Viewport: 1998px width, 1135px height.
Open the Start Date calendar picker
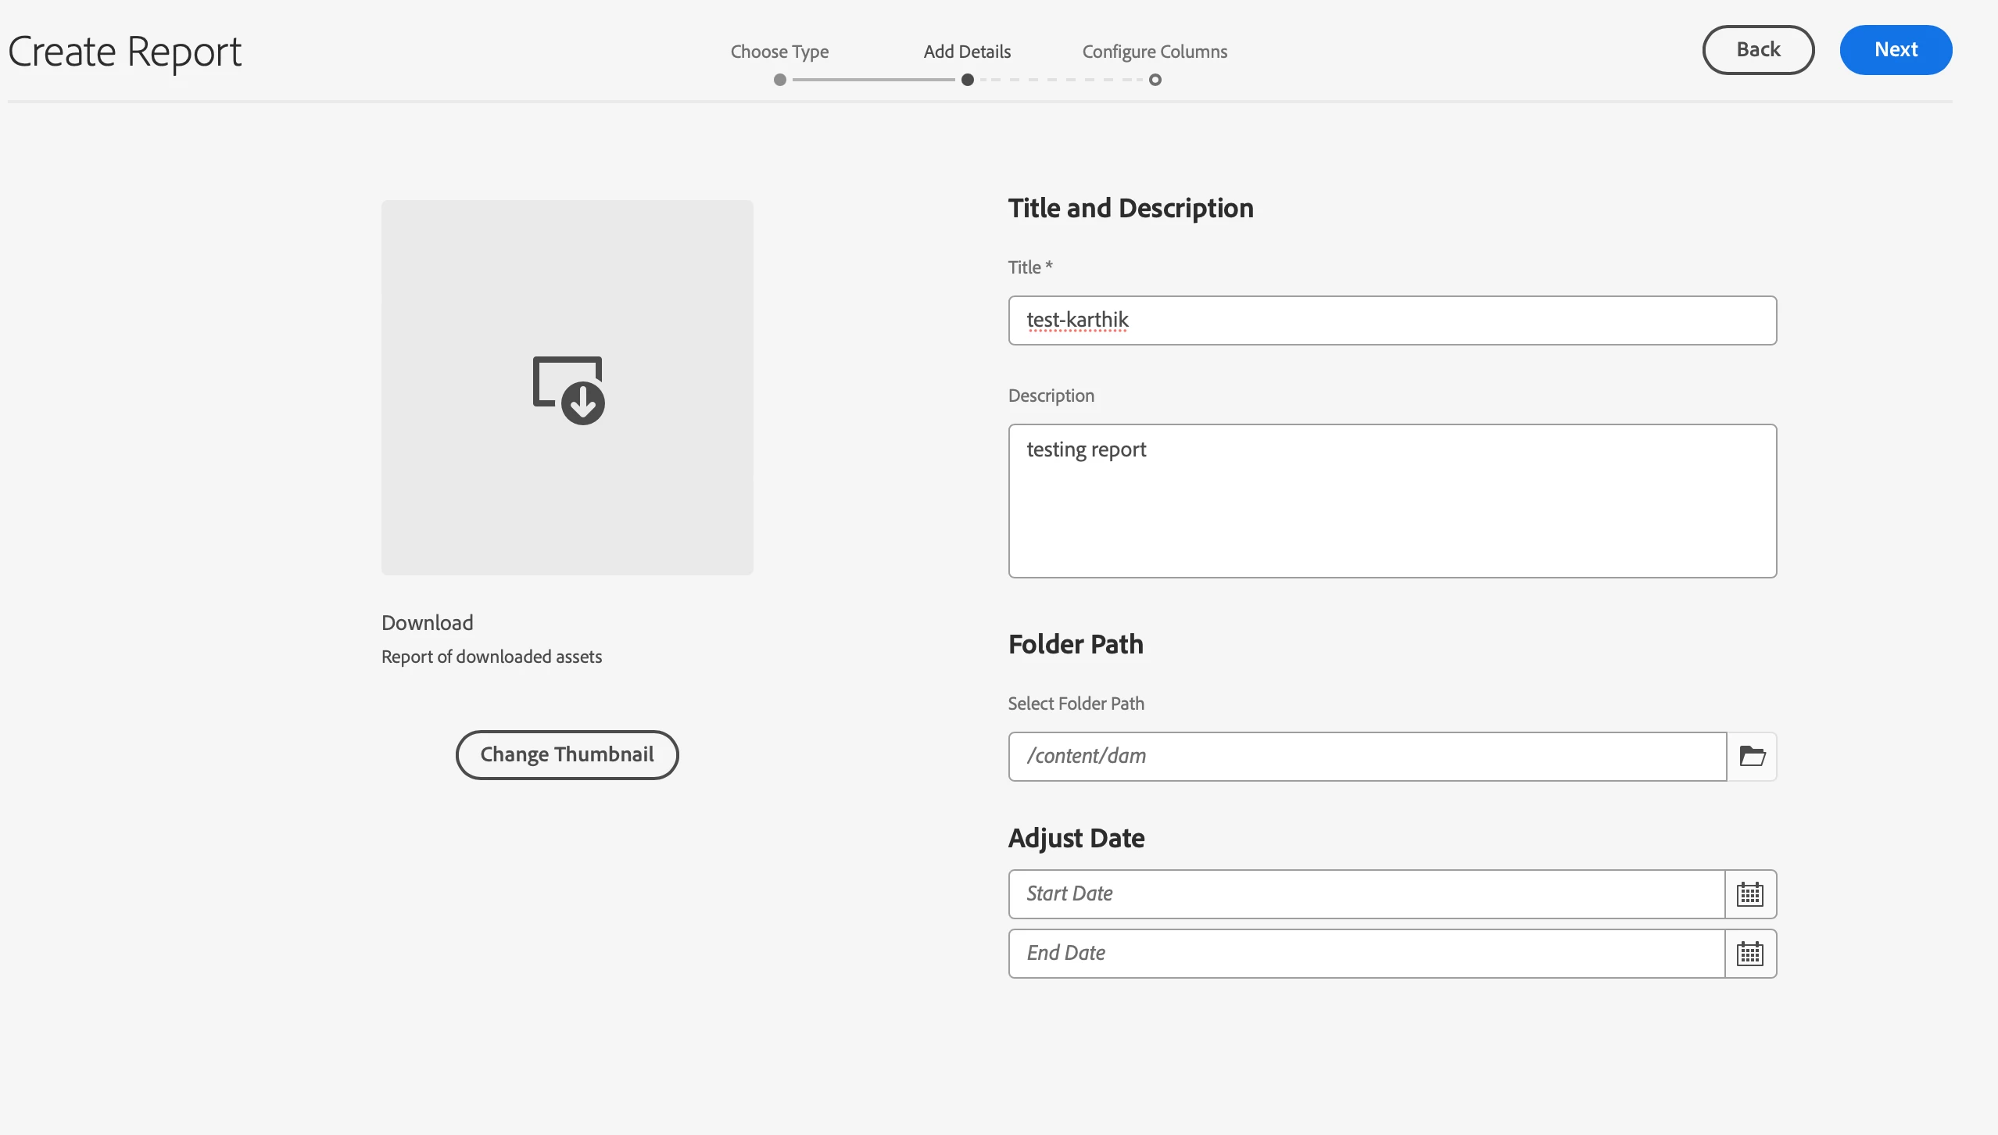point(1750,893)
